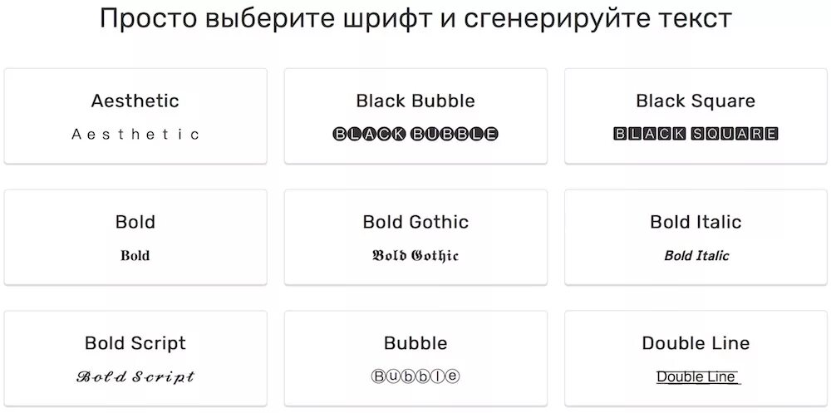Click the slanted Bold Italic preview sample
This screenshot has height=413, width=831.
click(696, 256)
